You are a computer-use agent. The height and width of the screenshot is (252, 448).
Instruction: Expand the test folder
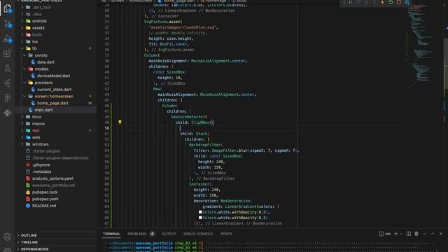coord(22,131)
